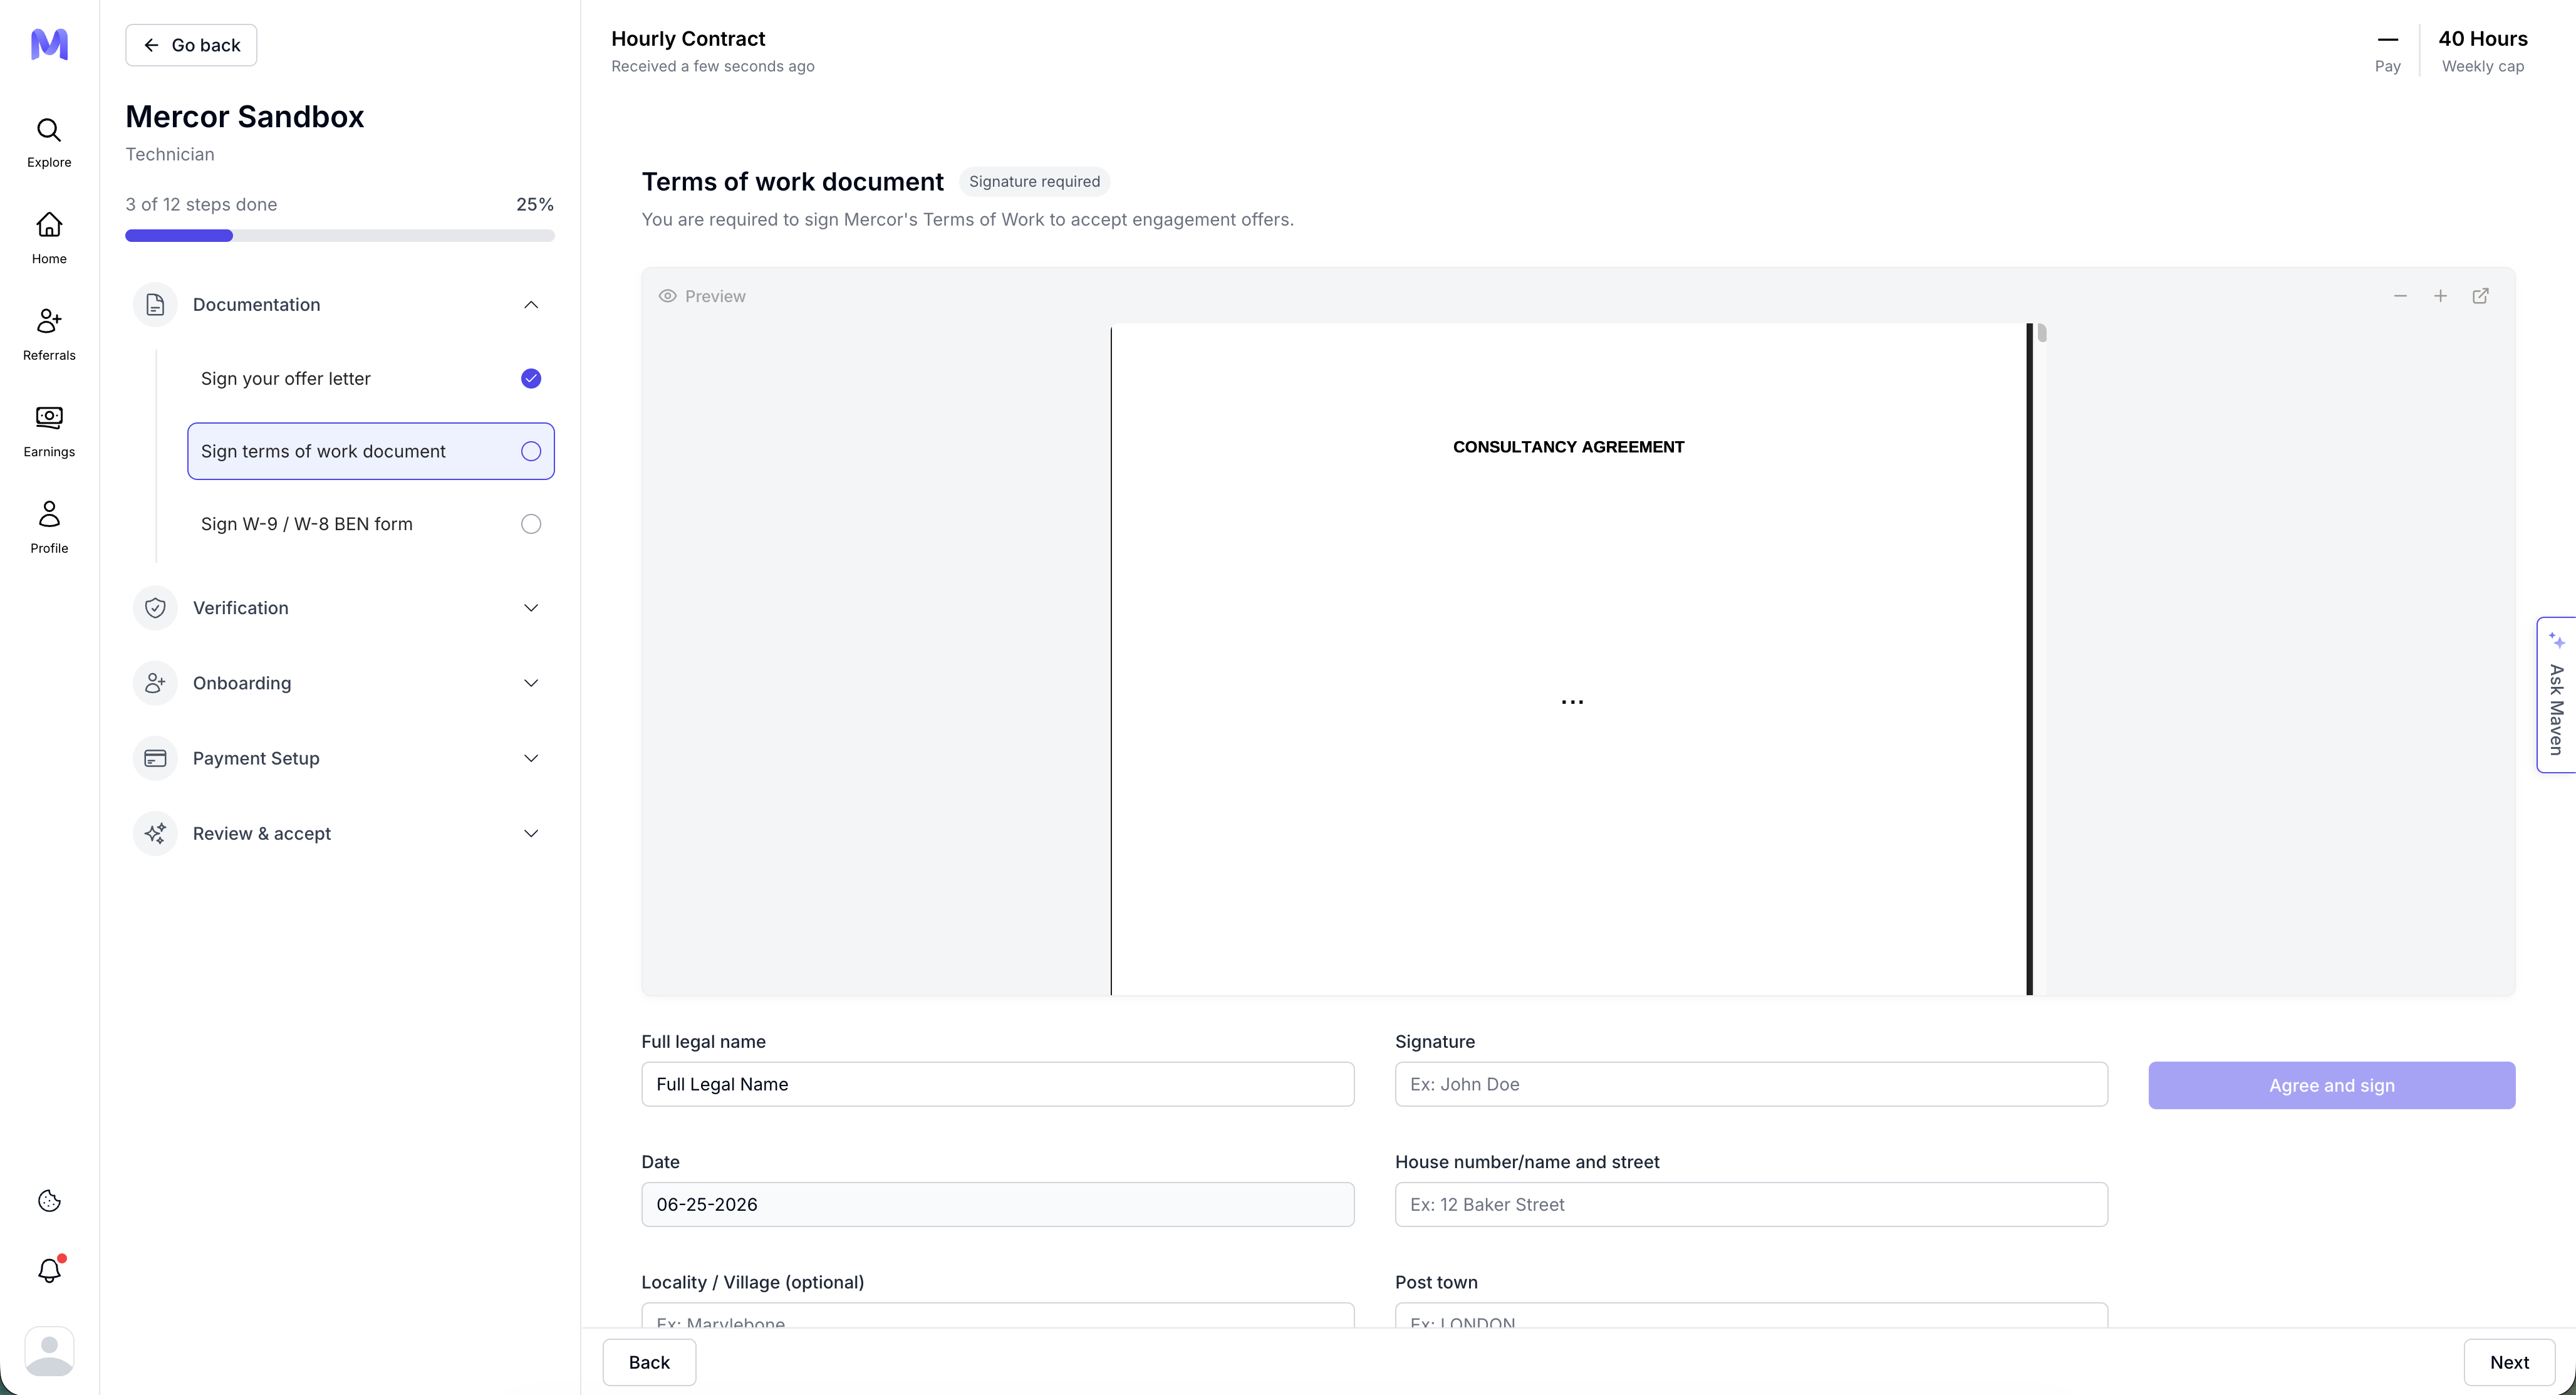The height and width of the screenshot is (1395, 2576).
Task: Open Earnings in sidebar
Action: pyautogui.click(x=49, y=431)
